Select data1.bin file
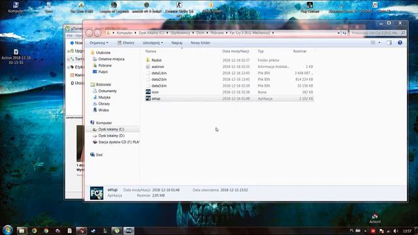 [229, 73]
